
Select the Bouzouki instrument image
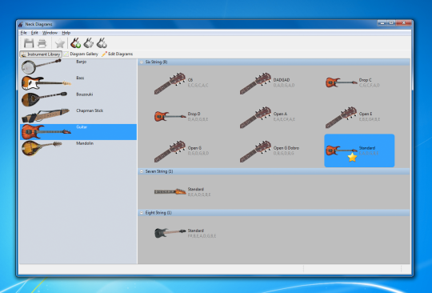click(x=44, y=98)
